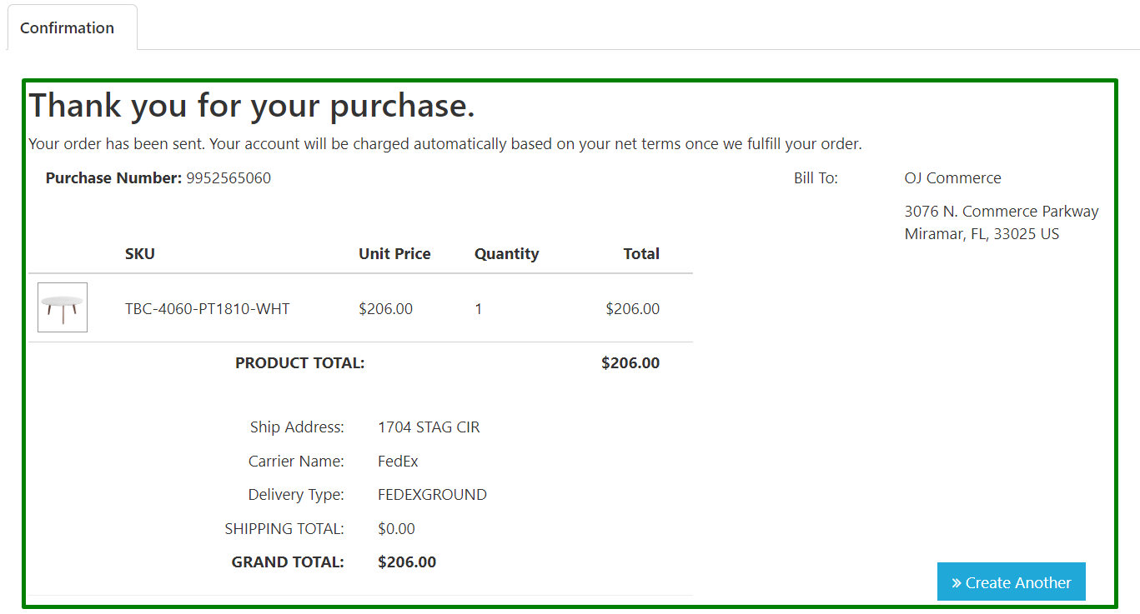Viewport: 1140px width, 614px height.
Task: Click the ship address 1704 STAG CIR
Action: point(429,427)
